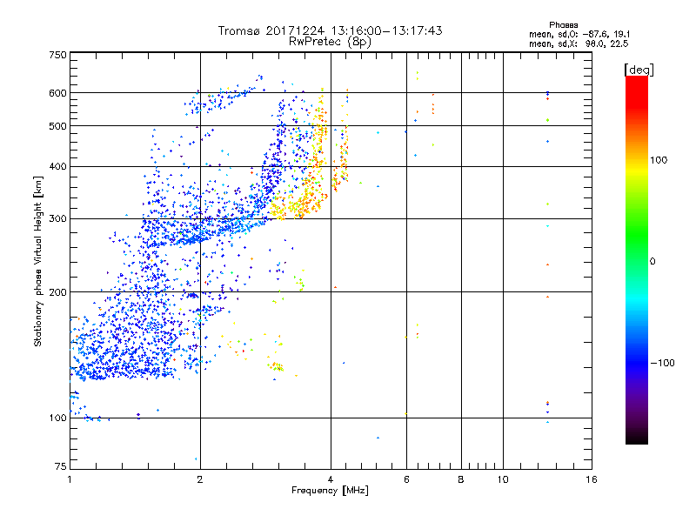Click the x-axis tick label '1'
Viewport: 696px width, 522px height.
pyautogui.click(x=70, y=479)
